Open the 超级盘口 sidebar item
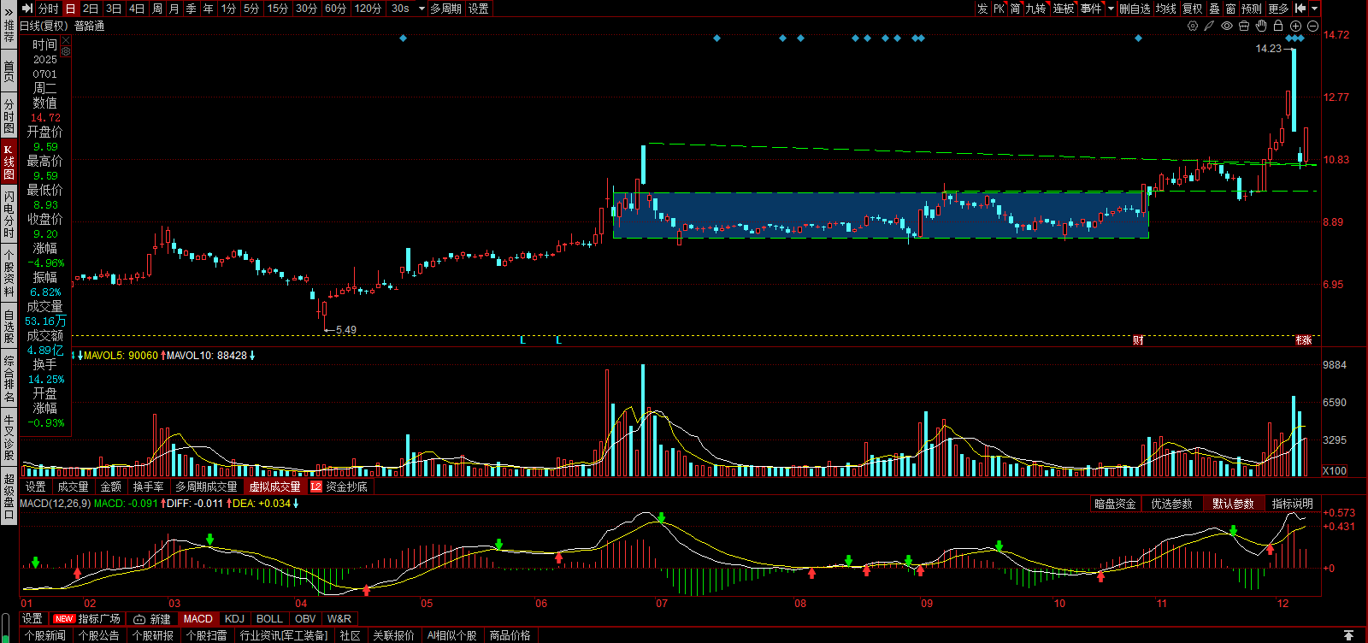The width and height of the screenshot is (1368, 643). (x=9, y=496)
